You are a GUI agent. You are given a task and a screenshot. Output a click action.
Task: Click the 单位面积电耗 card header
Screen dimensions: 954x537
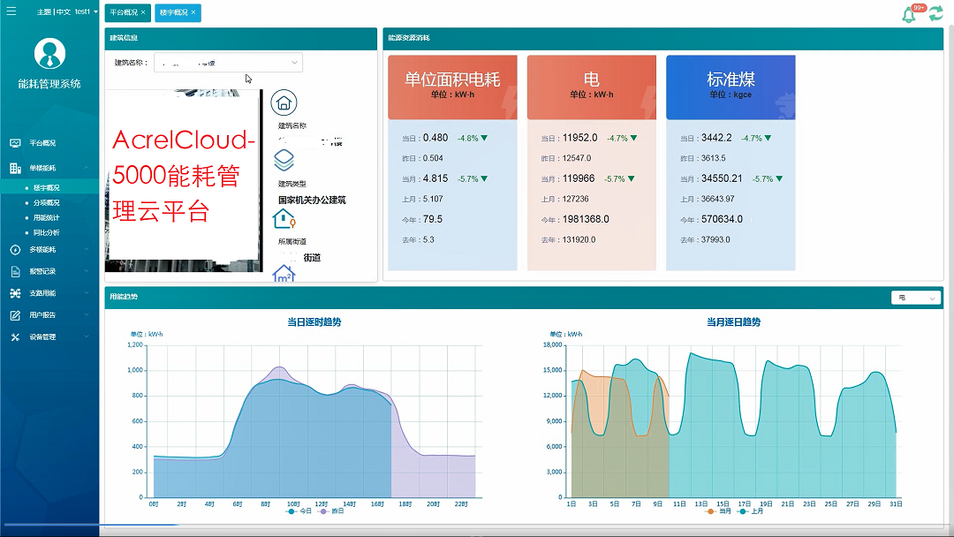tap(452, 87)
